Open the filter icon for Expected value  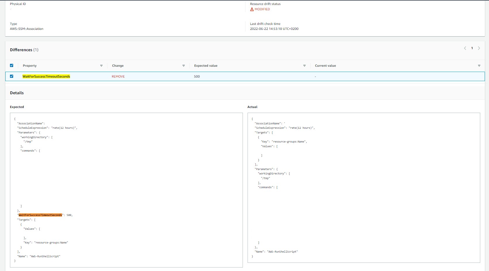(x=304, y=66)
